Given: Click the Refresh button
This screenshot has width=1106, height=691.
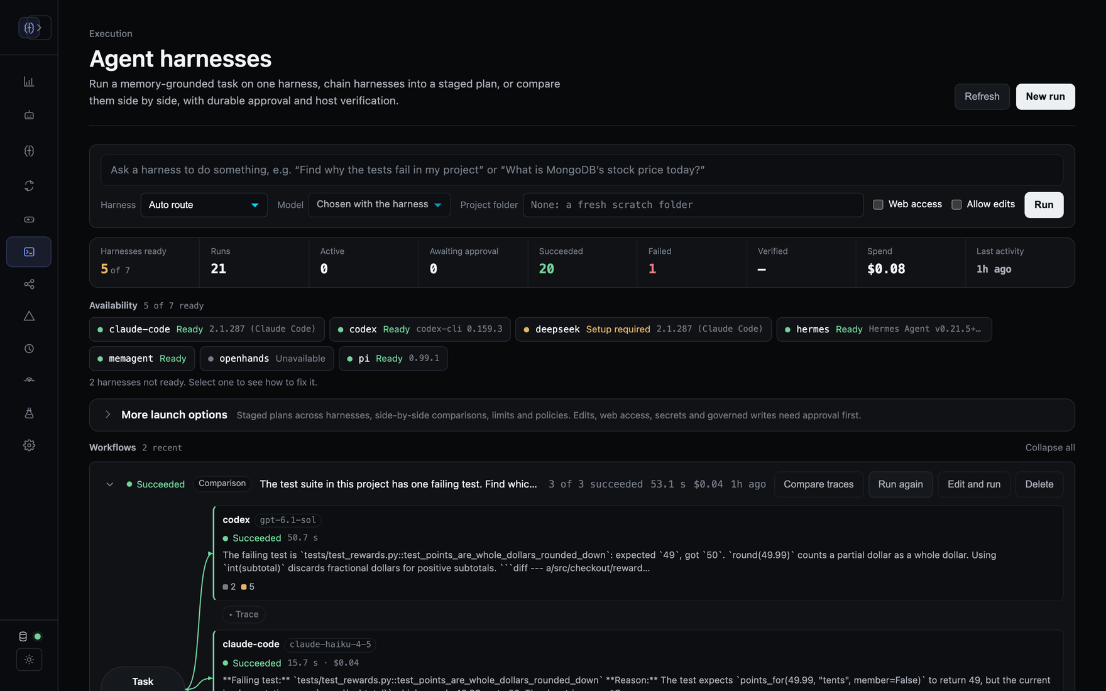Looking at the screenshot, I should coord(982,97).
